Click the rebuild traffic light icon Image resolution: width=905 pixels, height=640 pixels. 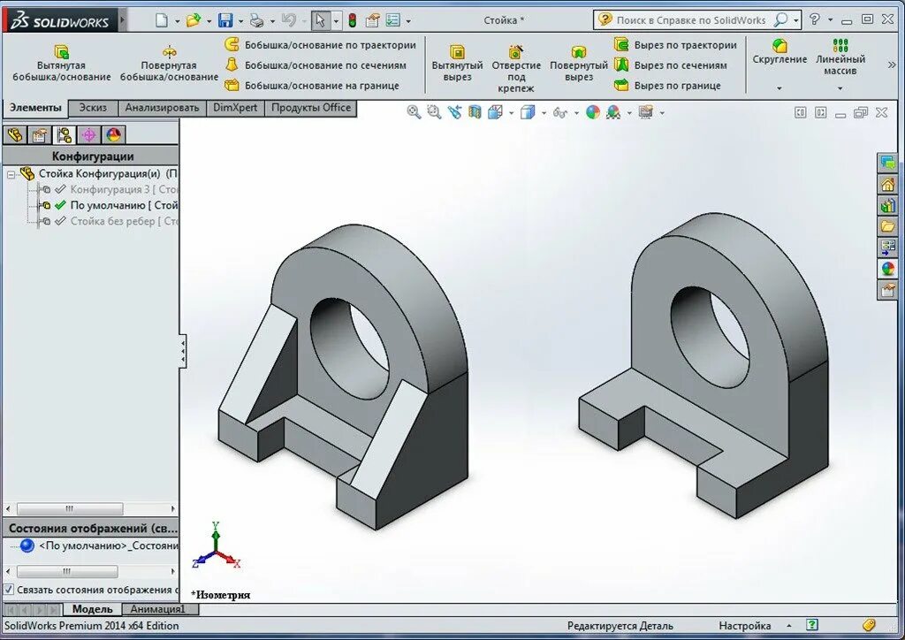(352, 21)
